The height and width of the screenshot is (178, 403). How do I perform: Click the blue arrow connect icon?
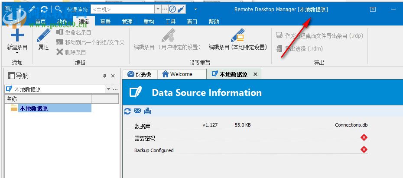(x=181, y=10)
